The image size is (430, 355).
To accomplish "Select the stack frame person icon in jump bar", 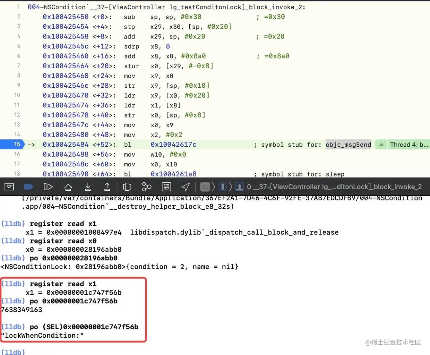I will click(x=239, y=187).
